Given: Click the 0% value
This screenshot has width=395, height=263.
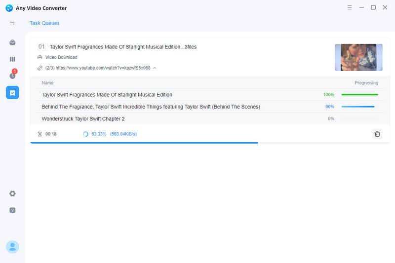Looking at the screenshot, I should (331, 119).
